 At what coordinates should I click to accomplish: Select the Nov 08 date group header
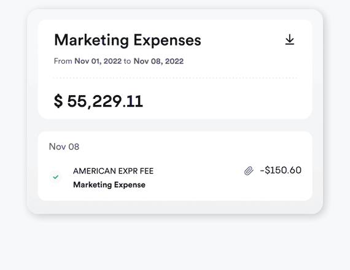pos(64,147)
